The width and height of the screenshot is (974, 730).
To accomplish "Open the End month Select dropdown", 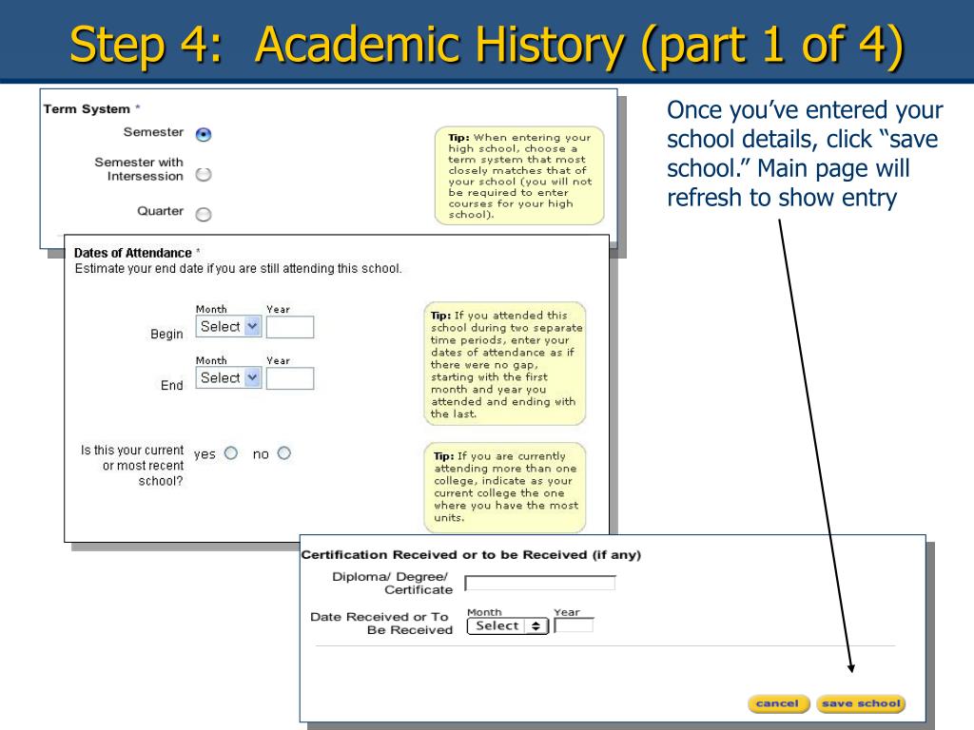I will pyautogui.click(x=228, y=378).
